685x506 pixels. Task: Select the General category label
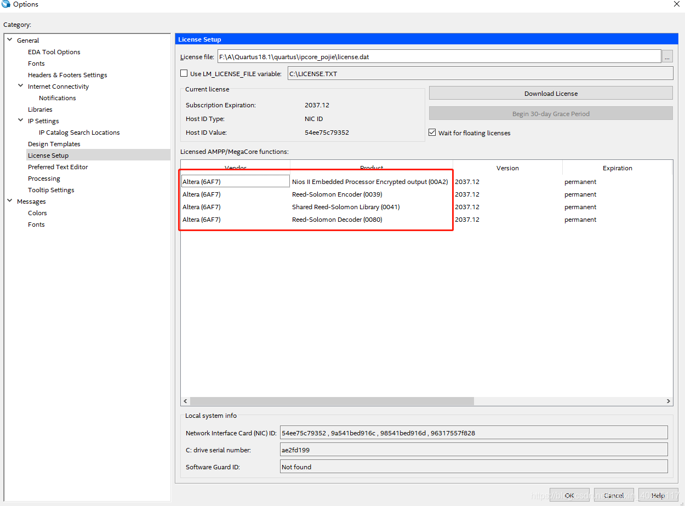[28, 41]
